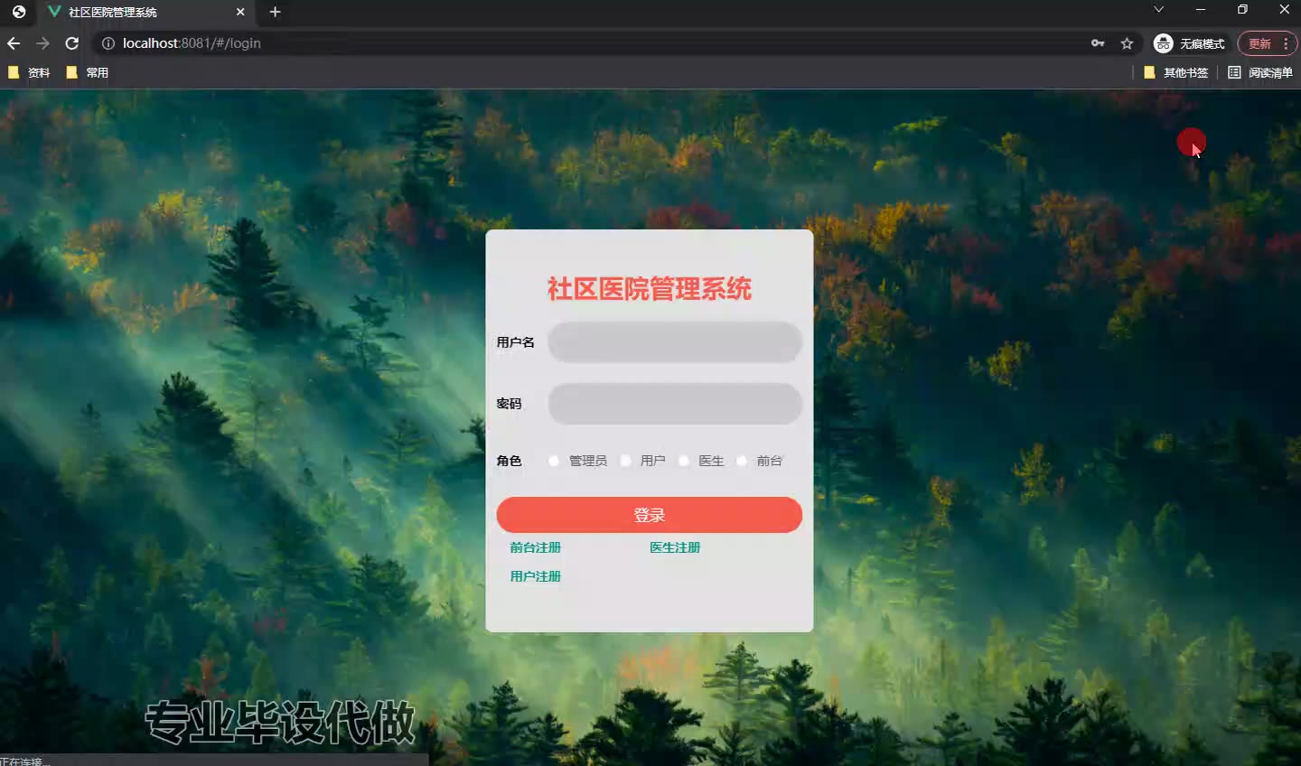The width and height of the screenshot is (1301, 766).
Task: Open the 用户注册 link
Action: click(536, 576)
